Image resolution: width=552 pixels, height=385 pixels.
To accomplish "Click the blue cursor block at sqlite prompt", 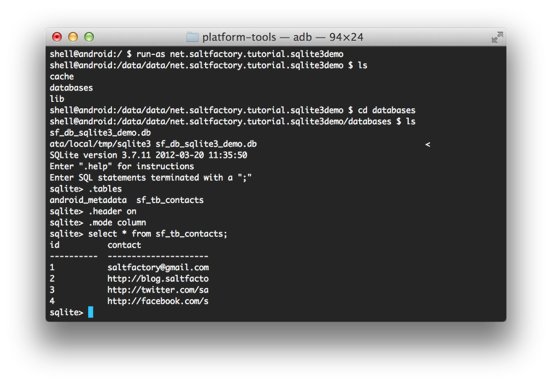I will [x=90, y=312].
